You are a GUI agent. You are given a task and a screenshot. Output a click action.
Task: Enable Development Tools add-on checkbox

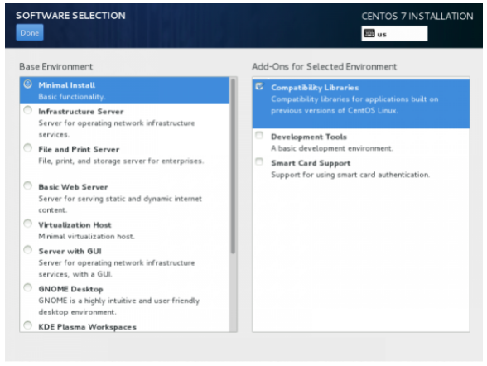[x=259, y=136]
